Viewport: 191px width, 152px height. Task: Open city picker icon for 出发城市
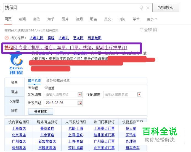79,95
